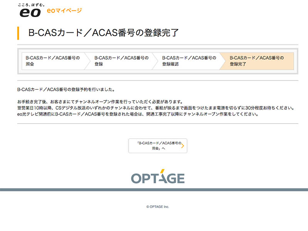Click the step progress bar container
308x231 pixels.
point(154,62)
